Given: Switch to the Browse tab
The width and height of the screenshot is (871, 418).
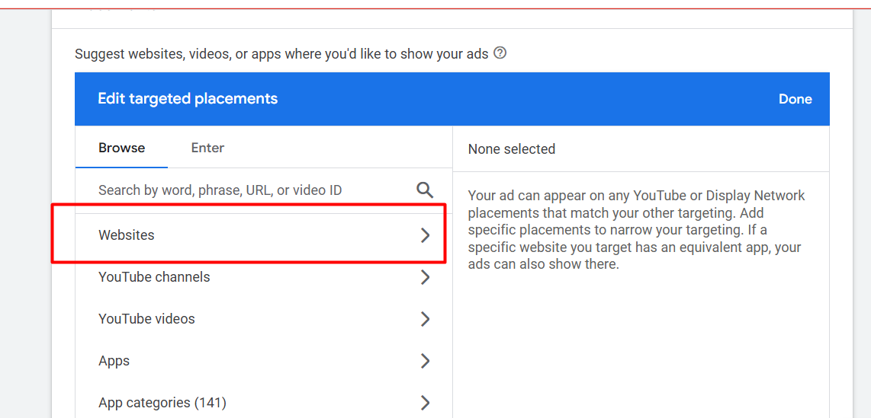Looking at the screenshot, I should (121, 148).
